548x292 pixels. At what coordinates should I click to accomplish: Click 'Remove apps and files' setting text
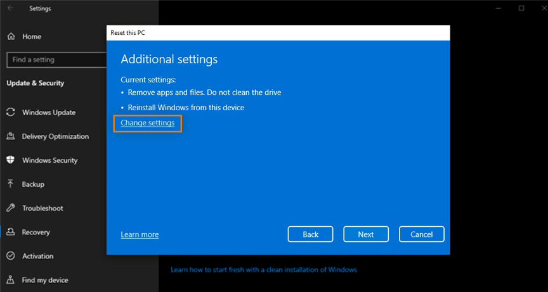(204, 92)
